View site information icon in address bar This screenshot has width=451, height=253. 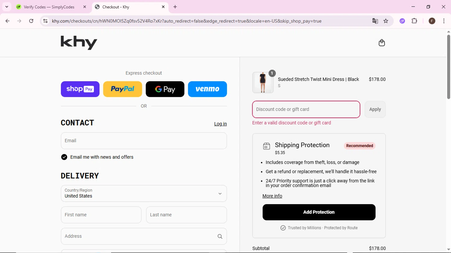[45, 21]
